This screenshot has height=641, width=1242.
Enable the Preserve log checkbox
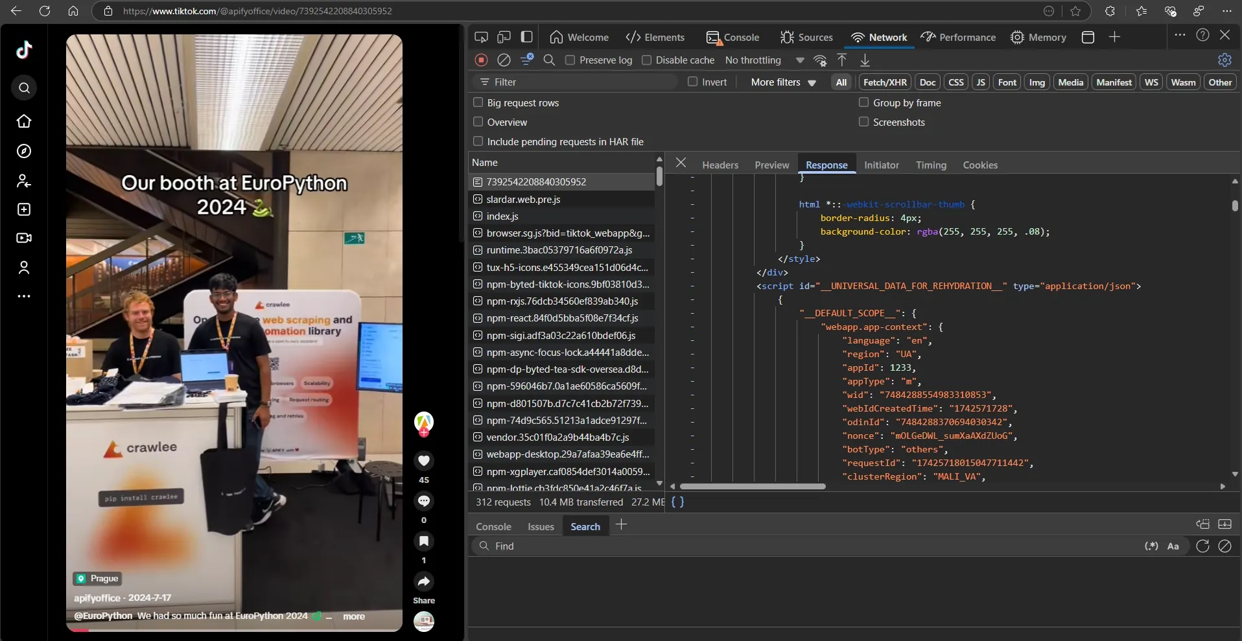pyautogui.click(x=570, y=60)
